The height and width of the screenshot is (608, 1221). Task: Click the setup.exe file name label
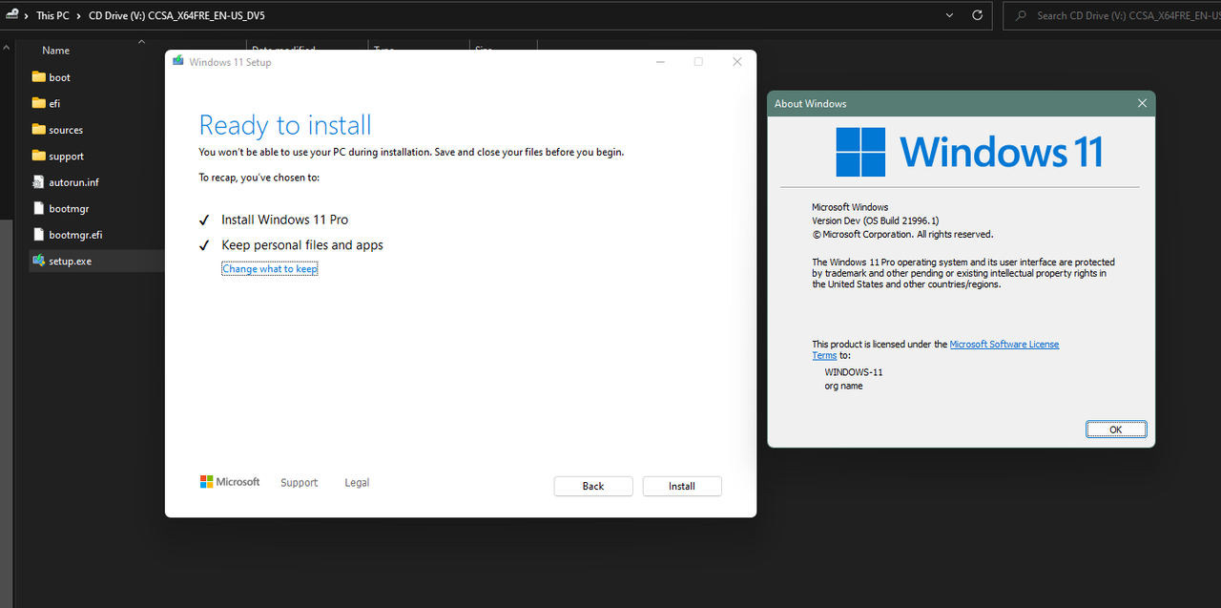71,261
